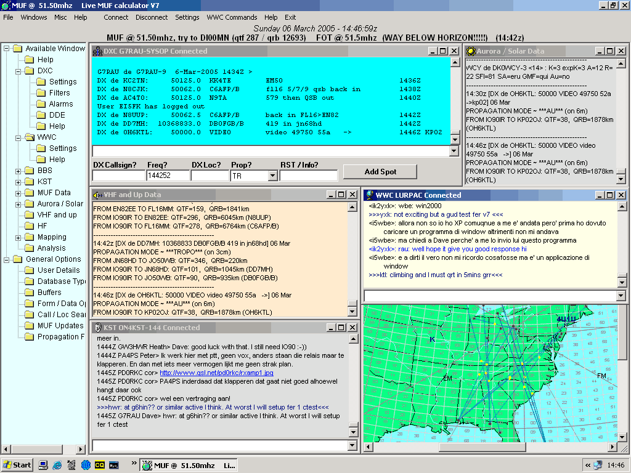Open the Prop? dropdown showing TR

tap(272, 176)
